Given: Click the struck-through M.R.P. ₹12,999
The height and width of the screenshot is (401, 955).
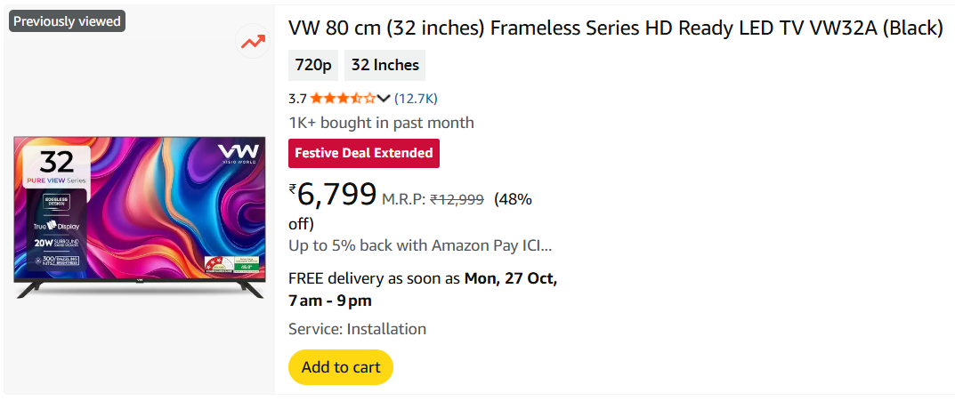Looking at the screenshot, I should (x=457, y=200).
